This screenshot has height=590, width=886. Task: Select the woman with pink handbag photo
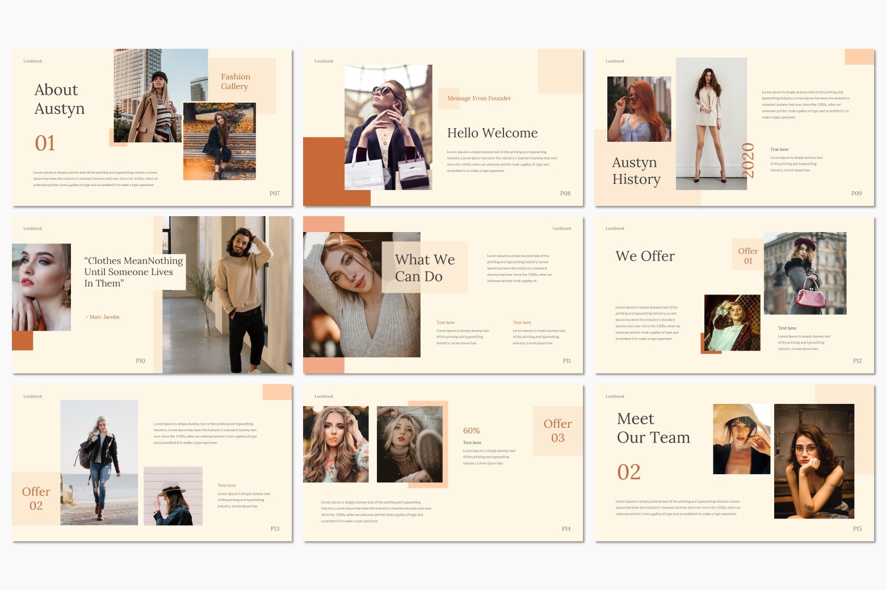pyautogui.click(x=804, y=273)
